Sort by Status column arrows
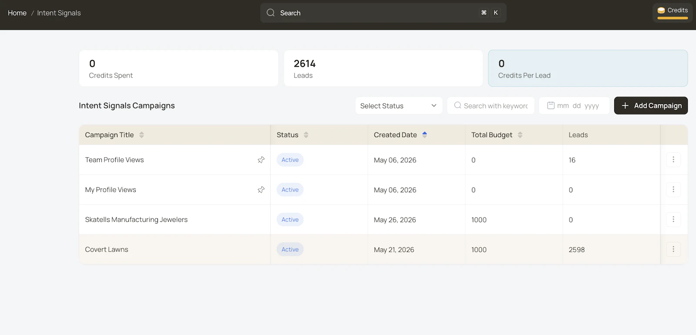 point(306,135)
